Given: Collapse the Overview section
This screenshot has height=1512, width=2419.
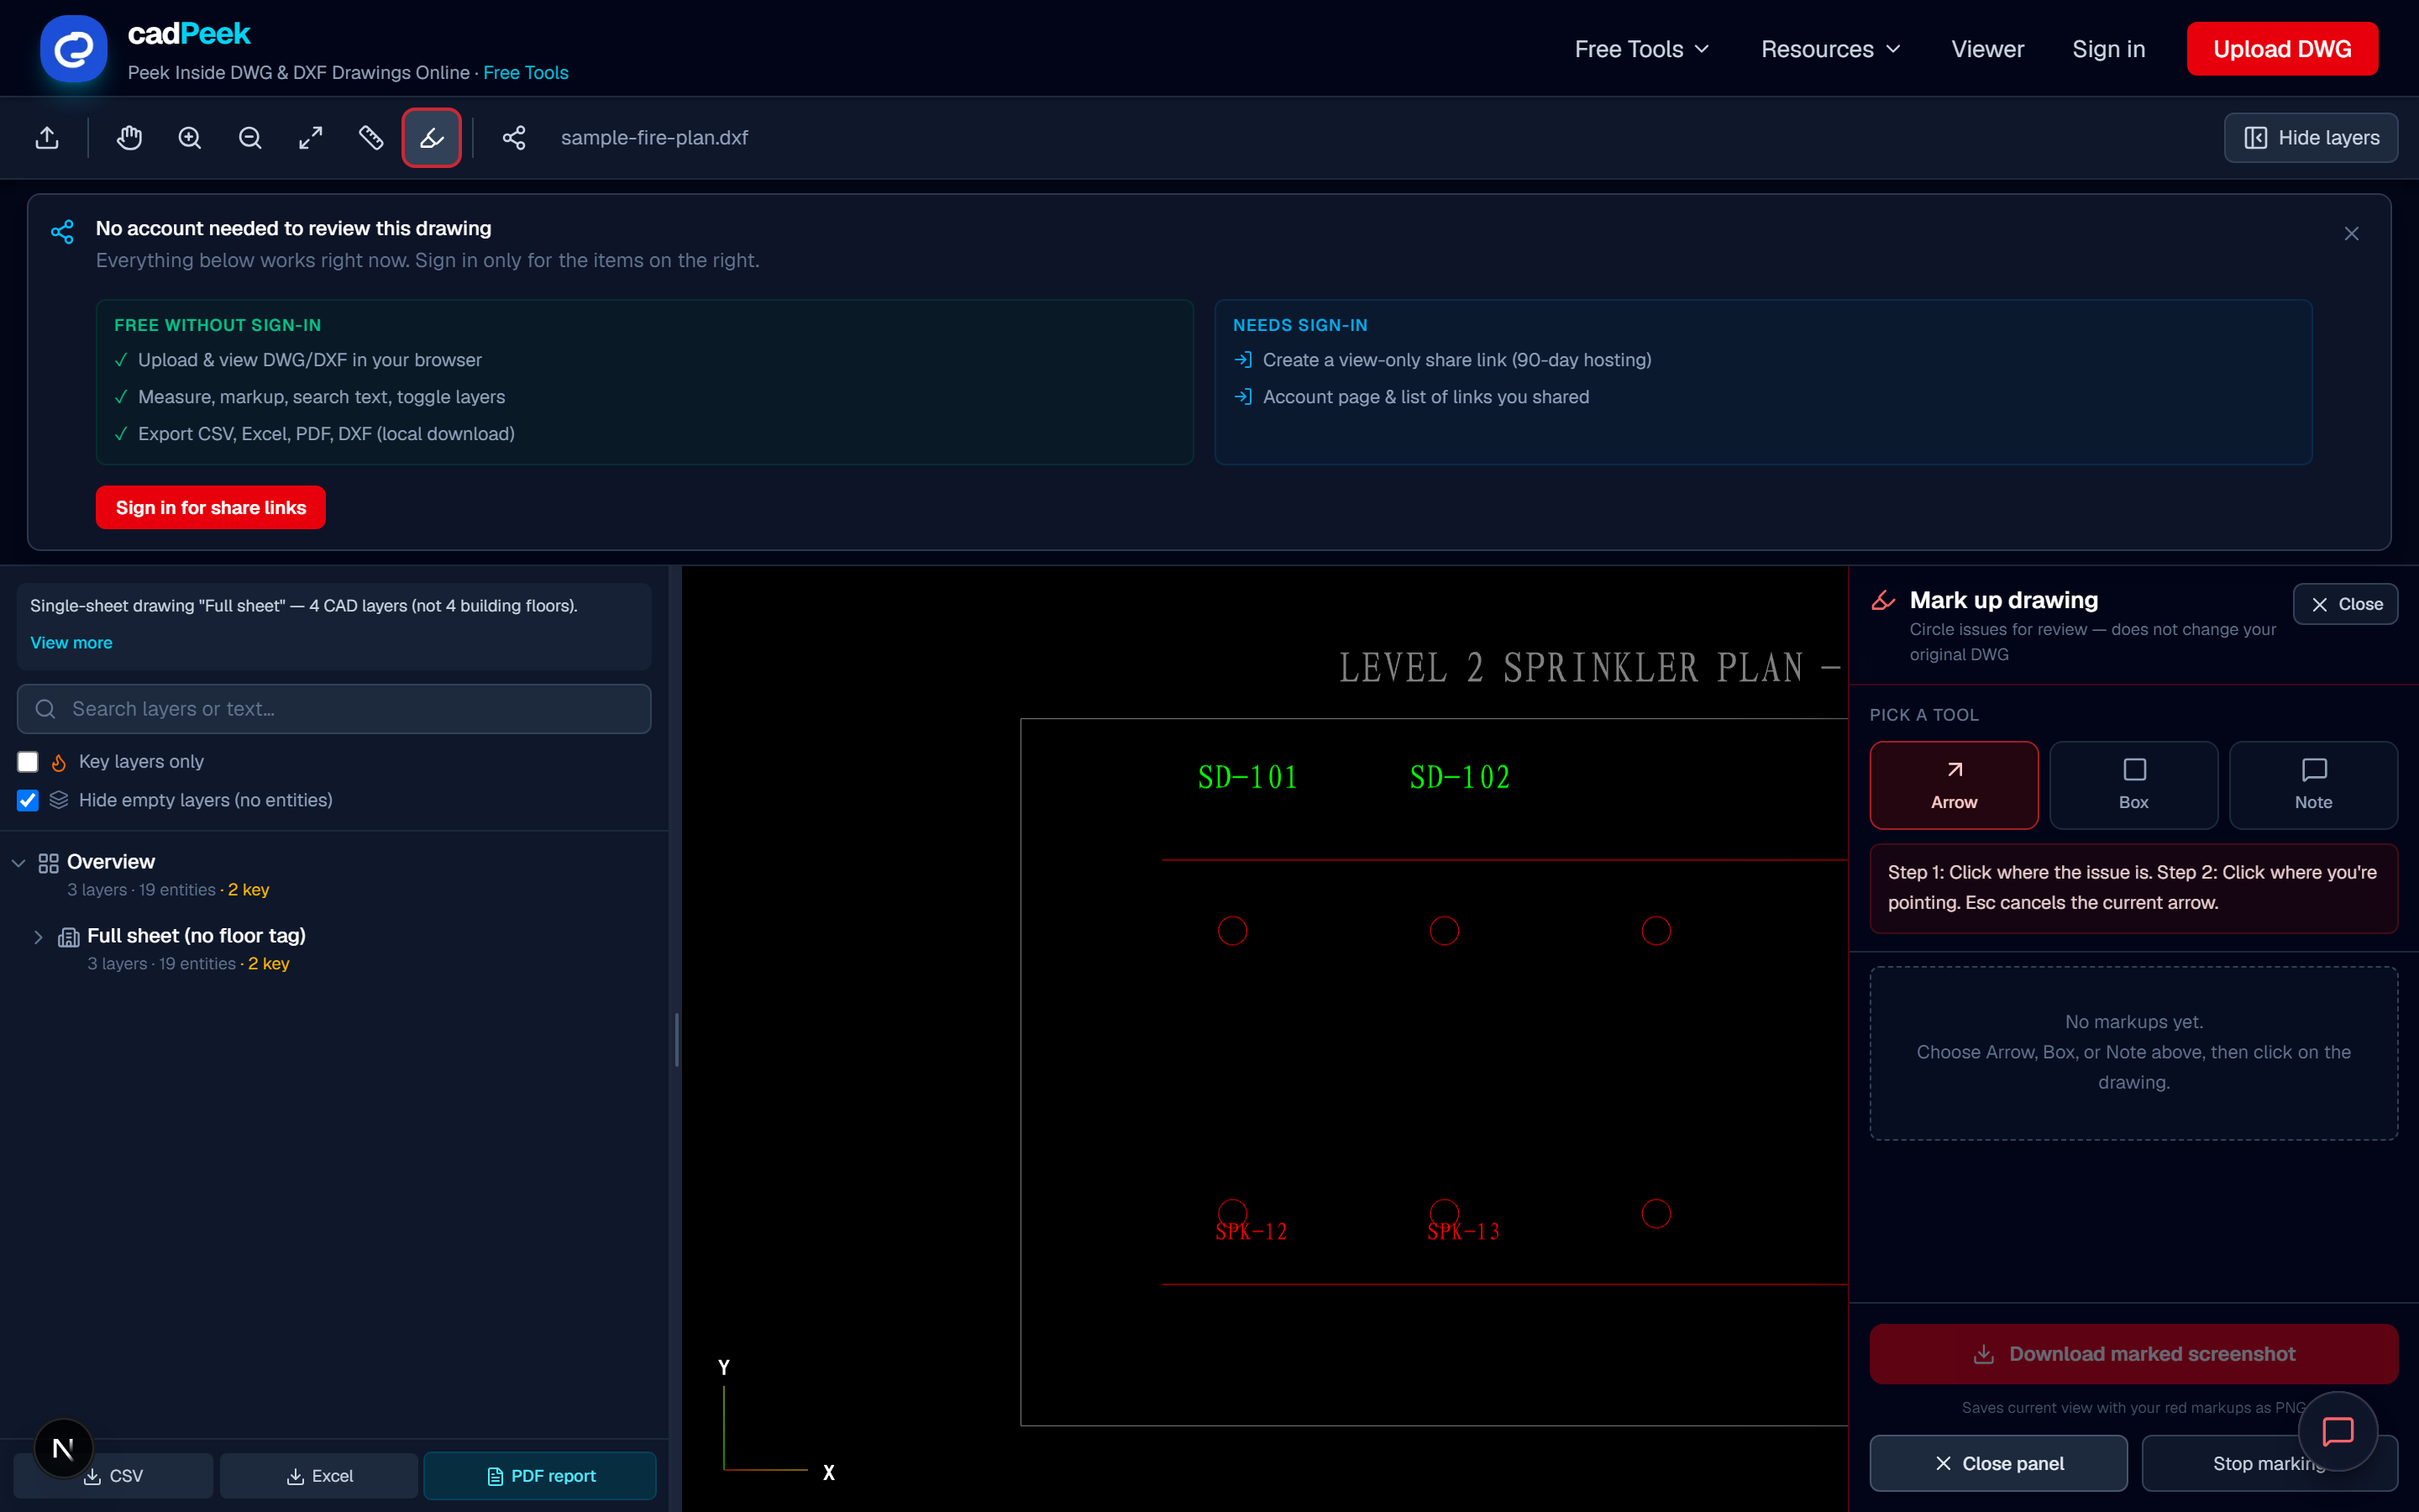Looking at the screenshot, I should pyautogui.click(x=18, y=863).
